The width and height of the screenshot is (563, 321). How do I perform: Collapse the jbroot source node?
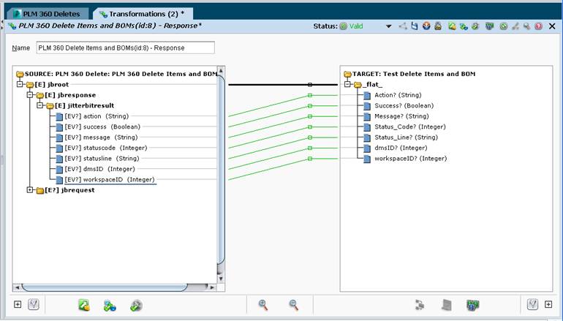click(20, 84)
